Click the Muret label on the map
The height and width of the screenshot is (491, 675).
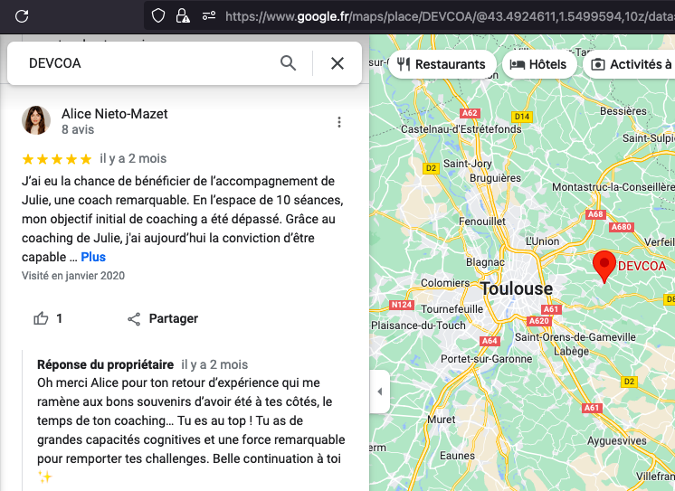click(442, 420)
